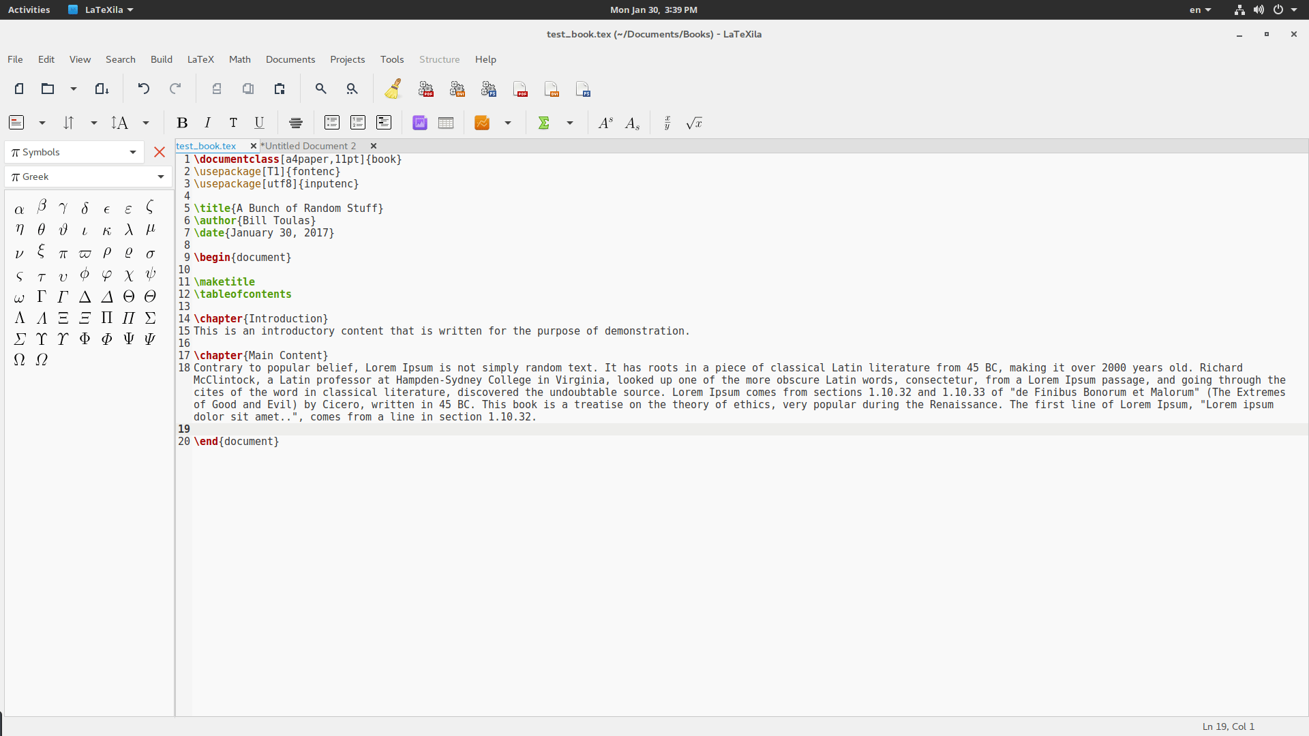Toggle italic formatting
Viewport: 1309px width, 736px height.
[x=207, y=123]
